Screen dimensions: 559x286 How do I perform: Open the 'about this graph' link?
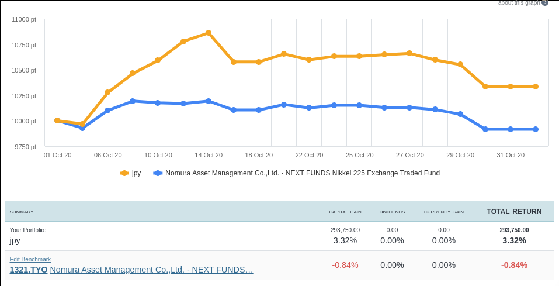(x=519, y=2)
